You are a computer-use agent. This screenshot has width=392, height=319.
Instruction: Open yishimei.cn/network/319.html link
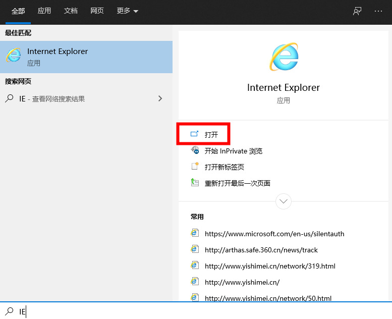(x=270, y=266)
